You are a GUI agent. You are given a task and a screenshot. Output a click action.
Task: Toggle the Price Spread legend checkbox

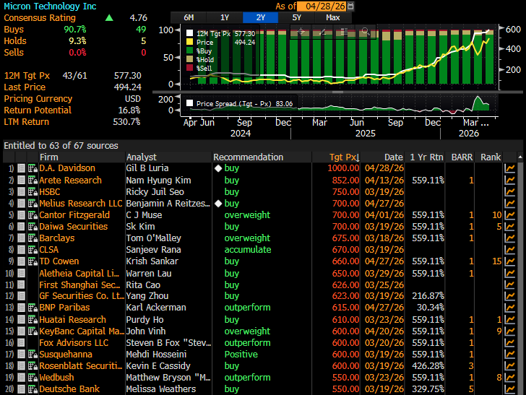(191, 103)
